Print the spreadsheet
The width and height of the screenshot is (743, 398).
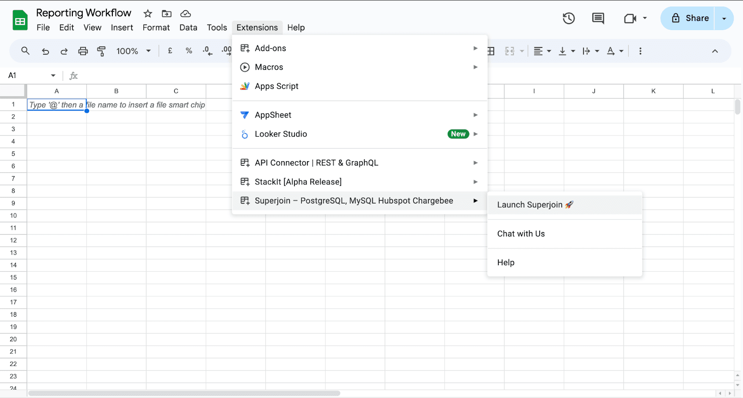click(x=83, y=51)
